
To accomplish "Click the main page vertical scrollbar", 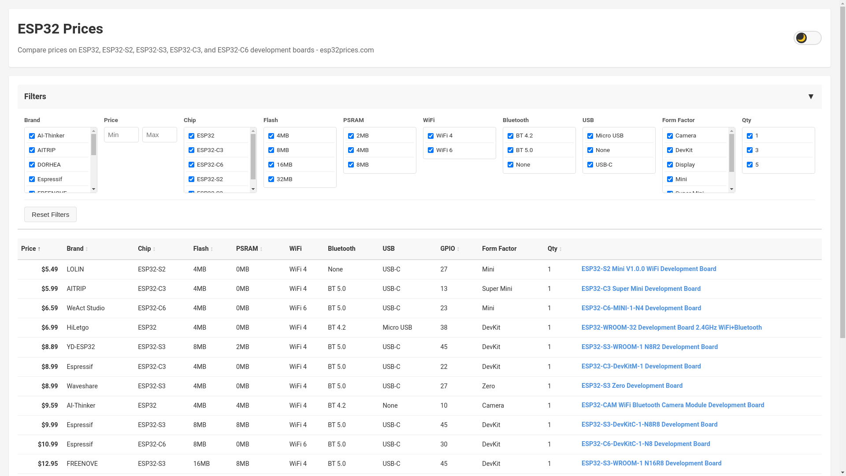I will click(842, 172).
